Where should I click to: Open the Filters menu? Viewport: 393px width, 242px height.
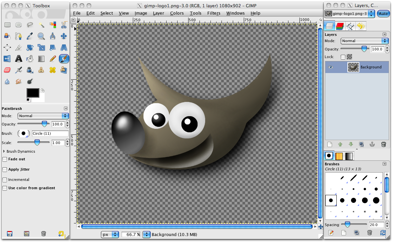click(213, 13)
